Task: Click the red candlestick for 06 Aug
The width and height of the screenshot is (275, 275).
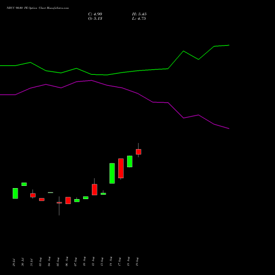Action: [x=68, y=200]
